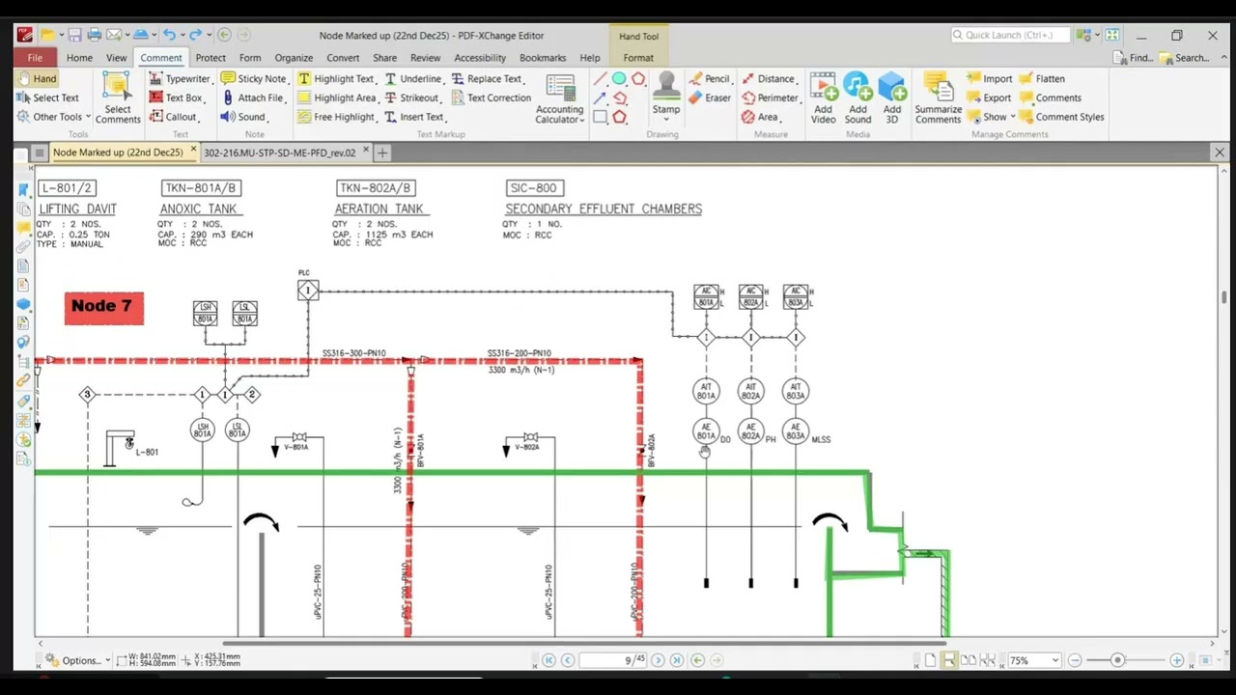Click Flatten comments
1236x695 pixels.
pyautogui.click(x=1042, y=78)
